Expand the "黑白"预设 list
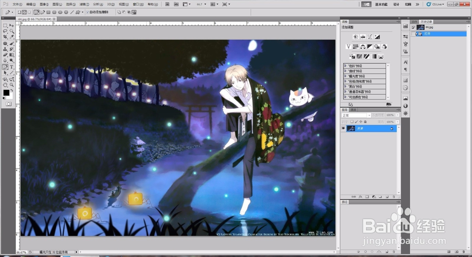The image size is (472, 257). click(346, 87)
